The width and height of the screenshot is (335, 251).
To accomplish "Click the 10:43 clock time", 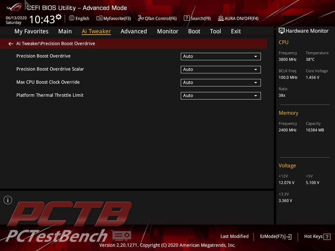I will (x=42, y=19).
